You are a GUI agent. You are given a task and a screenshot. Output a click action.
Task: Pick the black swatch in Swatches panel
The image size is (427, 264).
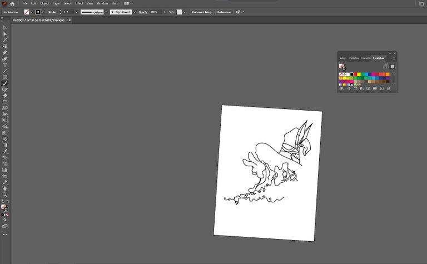click(x=351, y=74)
